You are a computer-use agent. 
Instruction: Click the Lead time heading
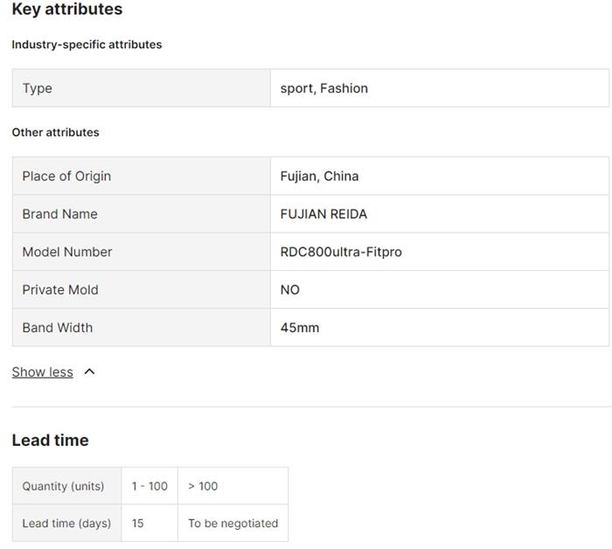pyautogui.click(x=50, y=441)
